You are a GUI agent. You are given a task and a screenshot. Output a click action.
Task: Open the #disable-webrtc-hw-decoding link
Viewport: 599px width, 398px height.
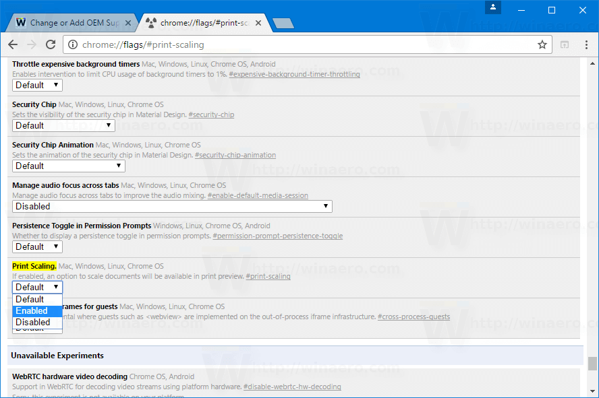292,387
